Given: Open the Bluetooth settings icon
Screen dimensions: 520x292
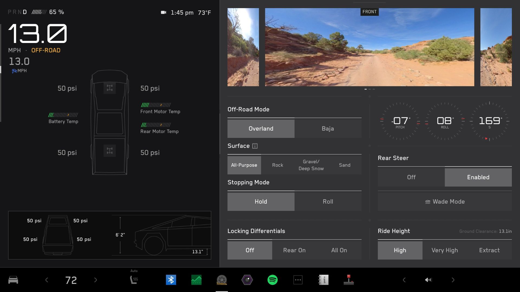Looking at the screenshot, I should 171,280.
